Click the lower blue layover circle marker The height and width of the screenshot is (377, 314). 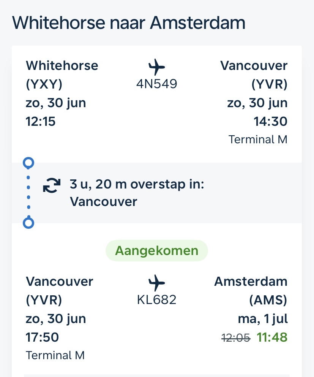tap(28, 223)
